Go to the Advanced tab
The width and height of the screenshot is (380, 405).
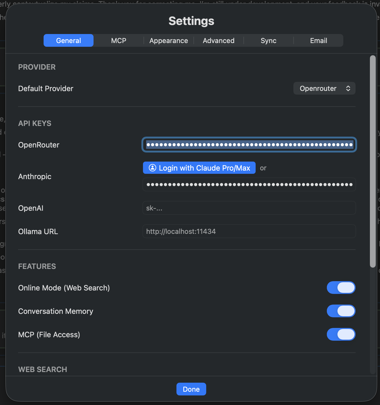pyautogui.click(x=218, y=41)
